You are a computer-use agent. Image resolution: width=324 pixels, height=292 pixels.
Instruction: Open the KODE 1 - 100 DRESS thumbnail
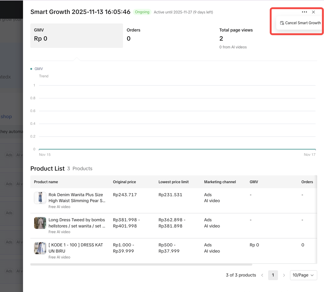click(40, 248)
